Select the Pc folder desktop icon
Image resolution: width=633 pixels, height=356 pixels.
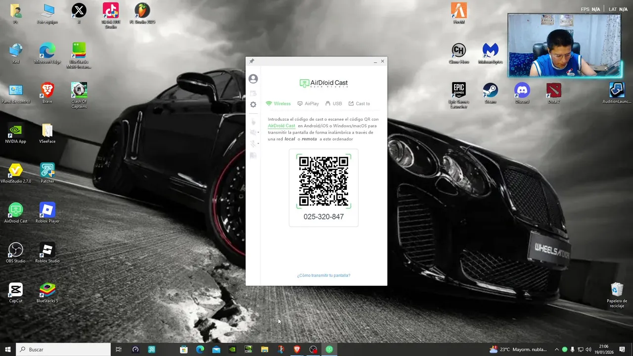coord(16,14)
